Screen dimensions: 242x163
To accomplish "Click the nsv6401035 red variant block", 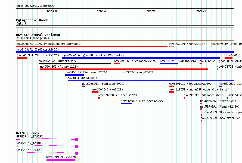I will [172, 86].
